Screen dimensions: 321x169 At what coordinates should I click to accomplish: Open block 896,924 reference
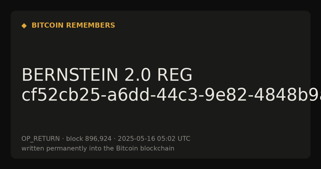pyautogui.click(x=89, y=139)
